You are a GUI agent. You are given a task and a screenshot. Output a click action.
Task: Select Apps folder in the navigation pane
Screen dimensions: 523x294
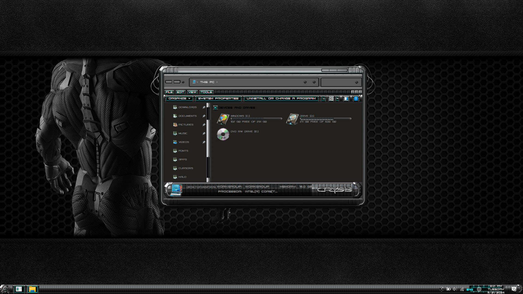point(183,160)
